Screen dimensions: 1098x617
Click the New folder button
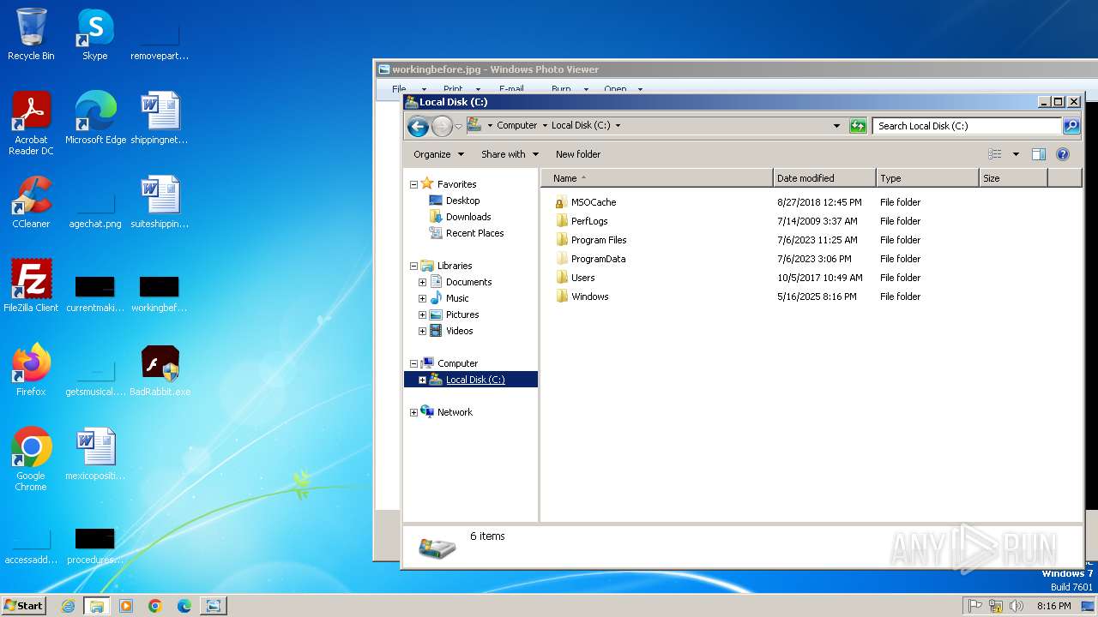click(x=578, y=154)
